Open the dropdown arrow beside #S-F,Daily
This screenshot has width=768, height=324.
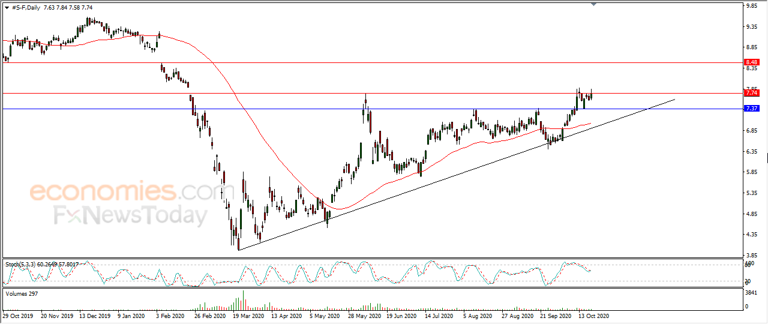pyautogui.click(x=7, y=8)
